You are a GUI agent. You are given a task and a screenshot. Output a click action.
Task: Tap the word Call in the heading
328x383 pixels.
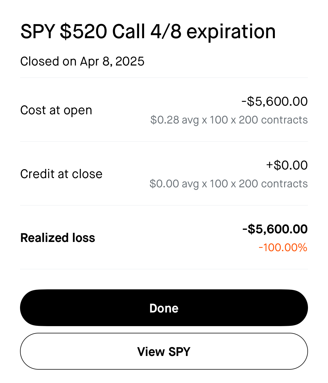tap(129, 31)
